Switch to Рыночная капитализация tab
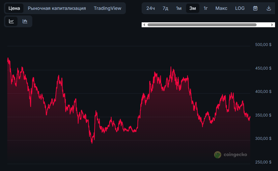 57,8
